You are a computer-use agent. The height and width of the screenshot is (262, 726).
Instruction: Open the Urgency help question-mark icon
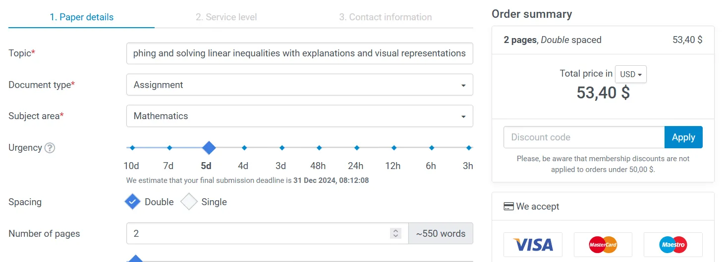(50, 148)
